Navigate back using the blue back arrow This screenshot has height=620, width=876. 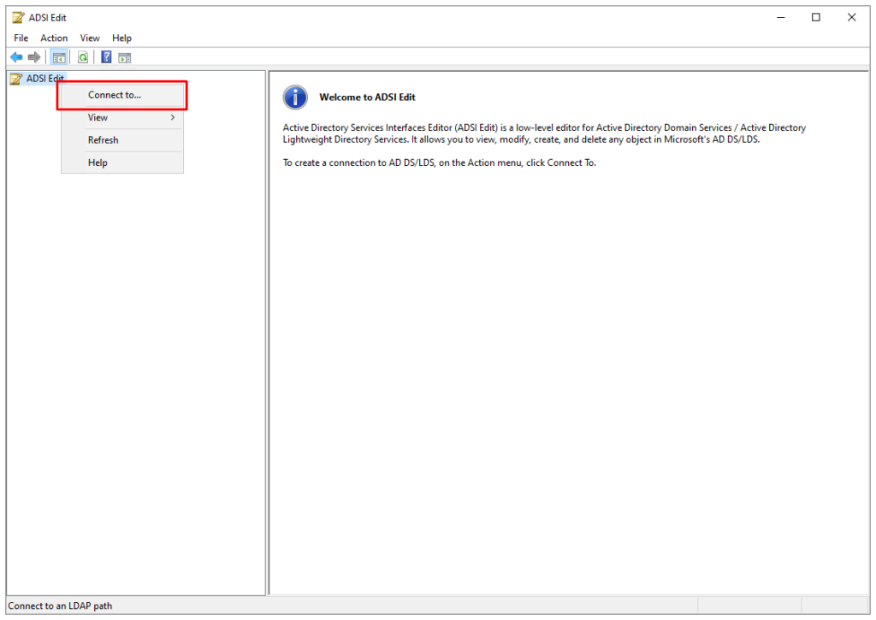[x=16, y=56]
